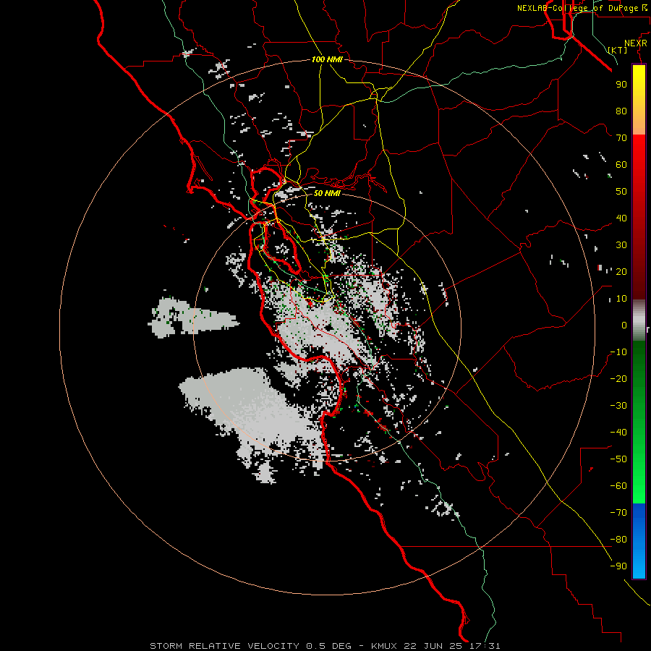Viewport: 651px width, 651px height.
Task: Click the -20 value on color scale
Action: pyautogui.click(x=618, y=378)
